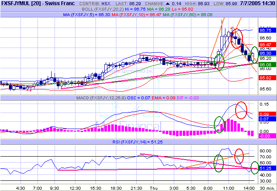Screen dimensions: 277x191
Task: Click MA (FXSFJY,60) = 86.08 legend
Action: click(x=188, y=15)
